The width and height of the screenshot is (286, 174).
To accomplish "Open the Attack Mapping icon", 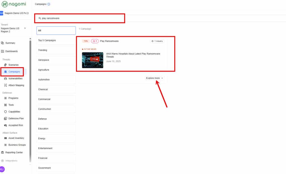I will pyautogui.click(x=6, y=85).
